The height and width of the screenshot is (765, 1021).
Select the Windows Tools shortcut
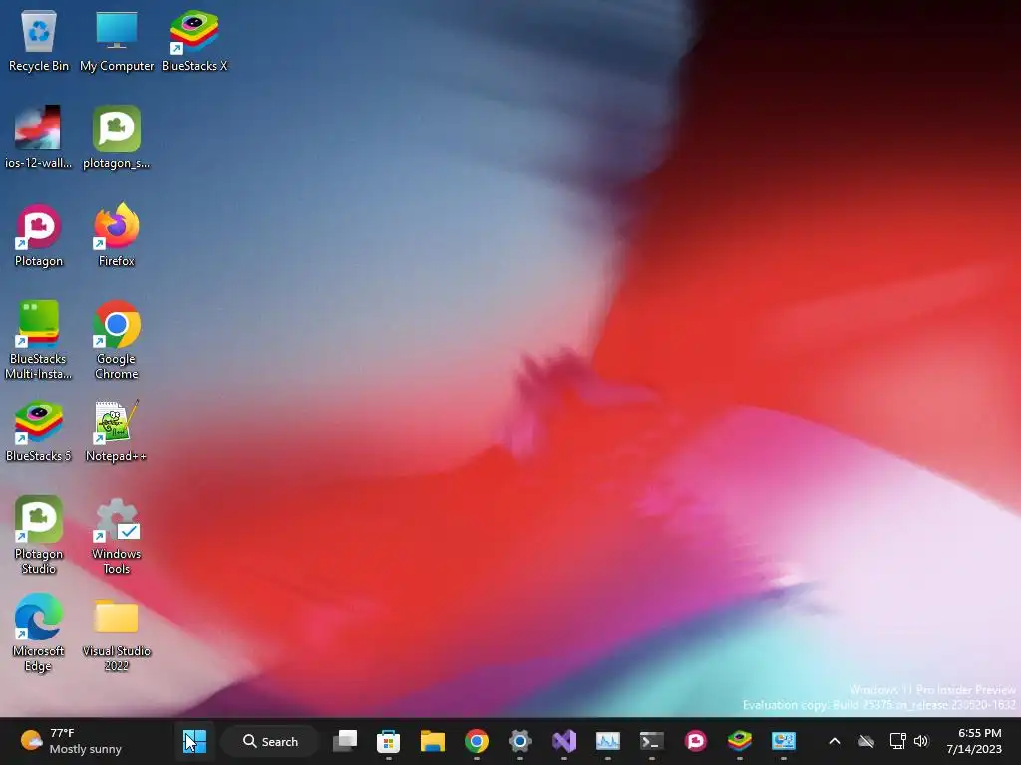[117, 536]
